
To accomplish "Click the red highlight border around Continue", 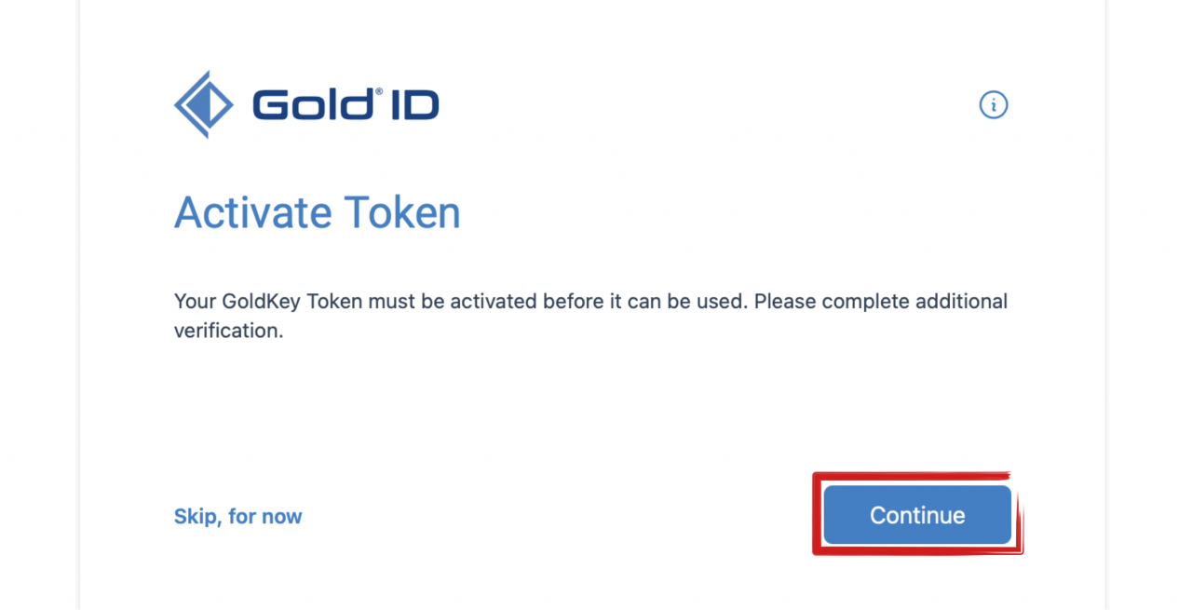I will click(817, 515).
